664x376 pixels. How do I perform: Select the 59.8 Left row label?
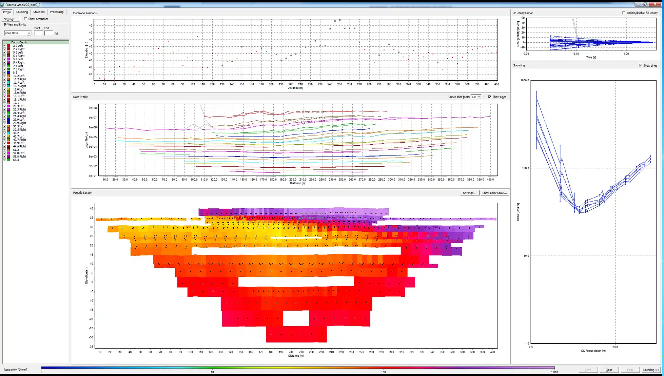click(x=19, y=153)
